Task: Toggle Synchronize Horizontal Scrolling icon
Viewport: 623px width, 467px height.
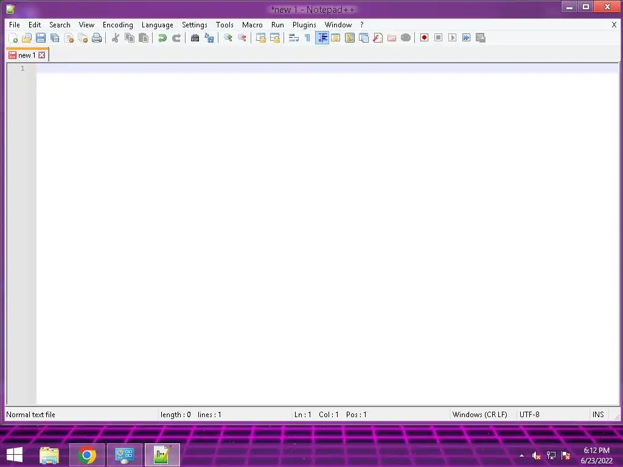Action: click(x=274, y=38)
